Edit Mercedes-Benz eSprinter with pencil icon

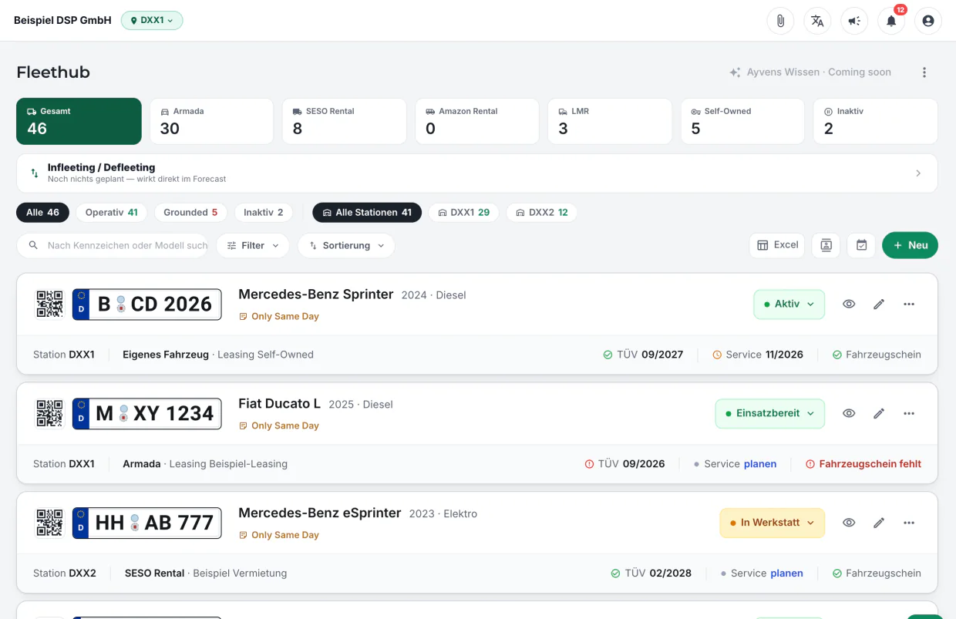click(x=879, y=523)
